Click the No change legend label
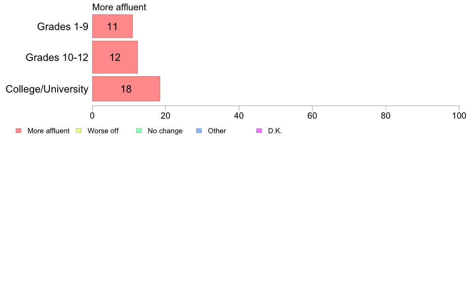 165,131
